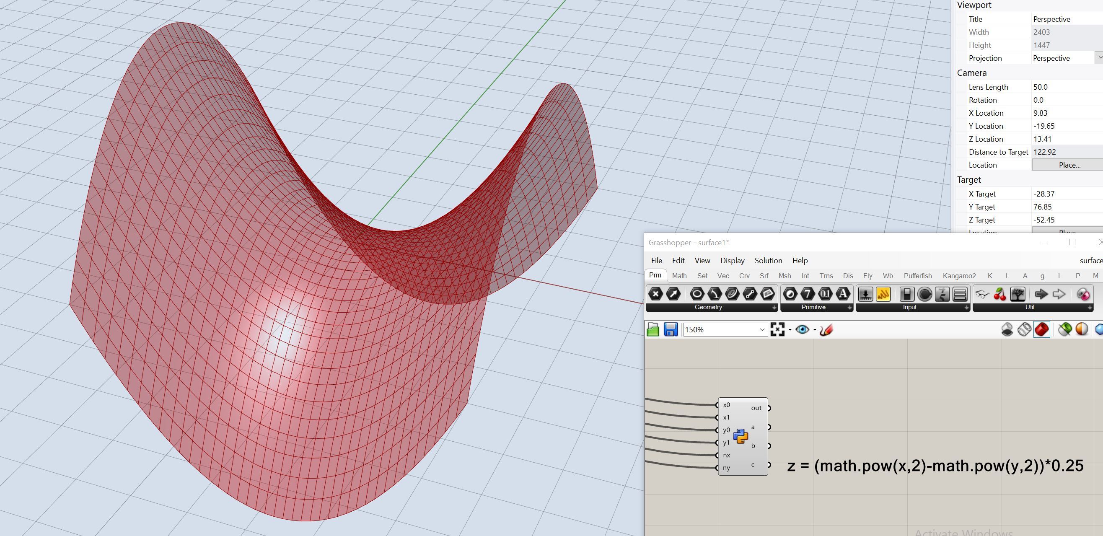Screen dimensions: 1103x536
Task: Select the Button input round icon
Action: 925,294
